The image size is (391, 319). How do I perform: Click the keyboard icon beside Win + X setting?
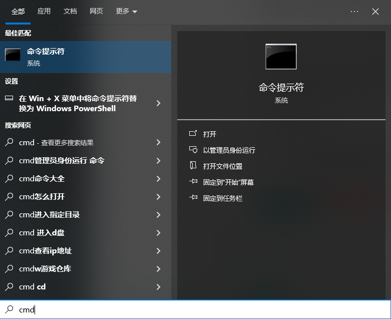click(x=9, y=98)
